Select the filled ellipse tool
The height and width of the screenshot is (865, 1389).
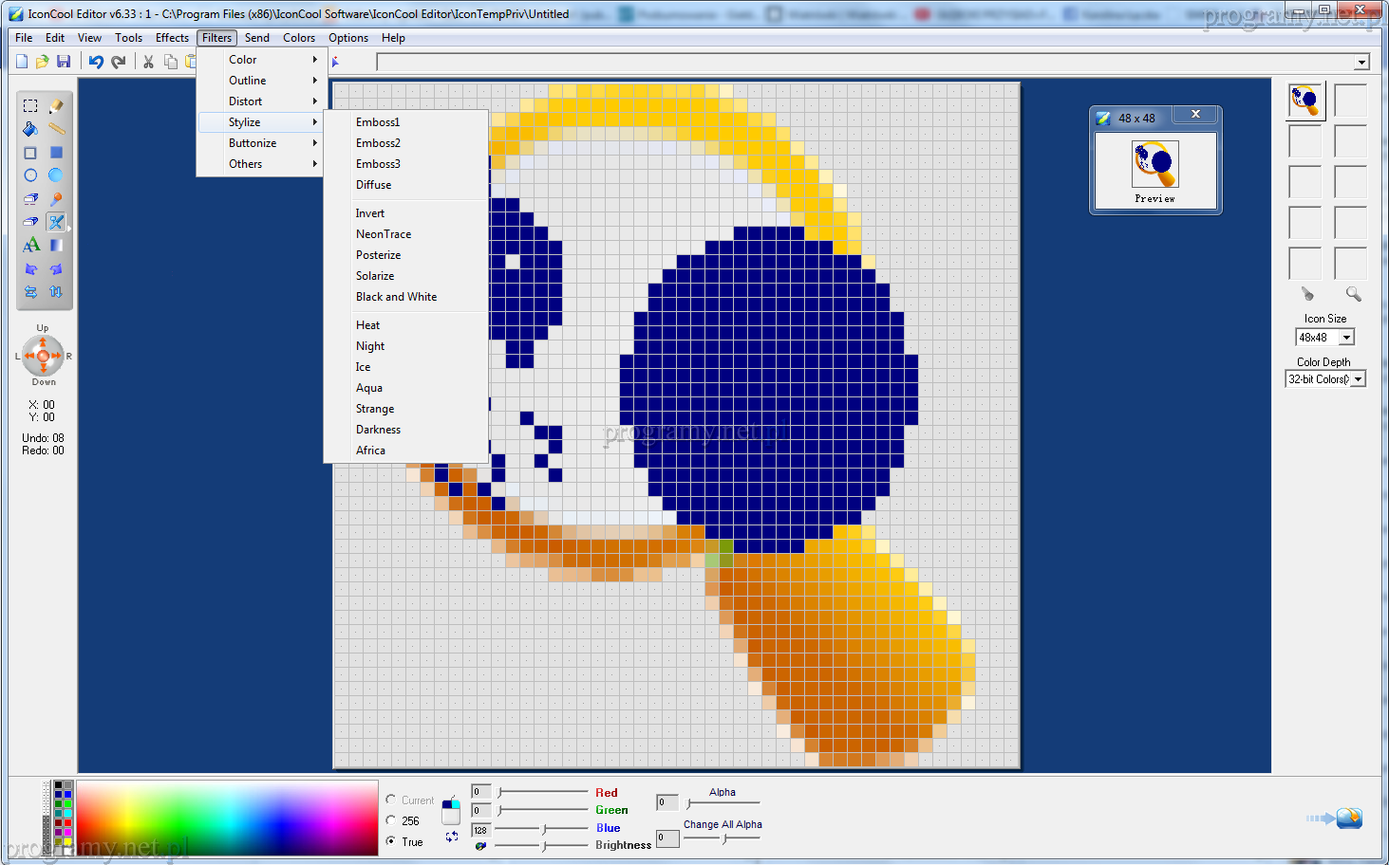tap(56, 175)
